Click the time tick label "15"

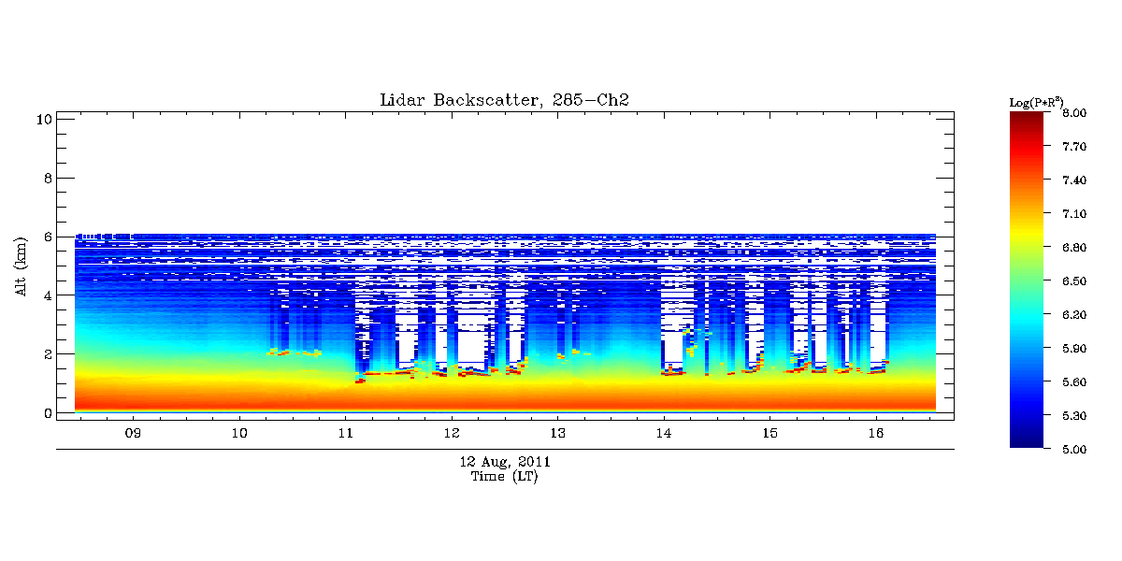770,434
